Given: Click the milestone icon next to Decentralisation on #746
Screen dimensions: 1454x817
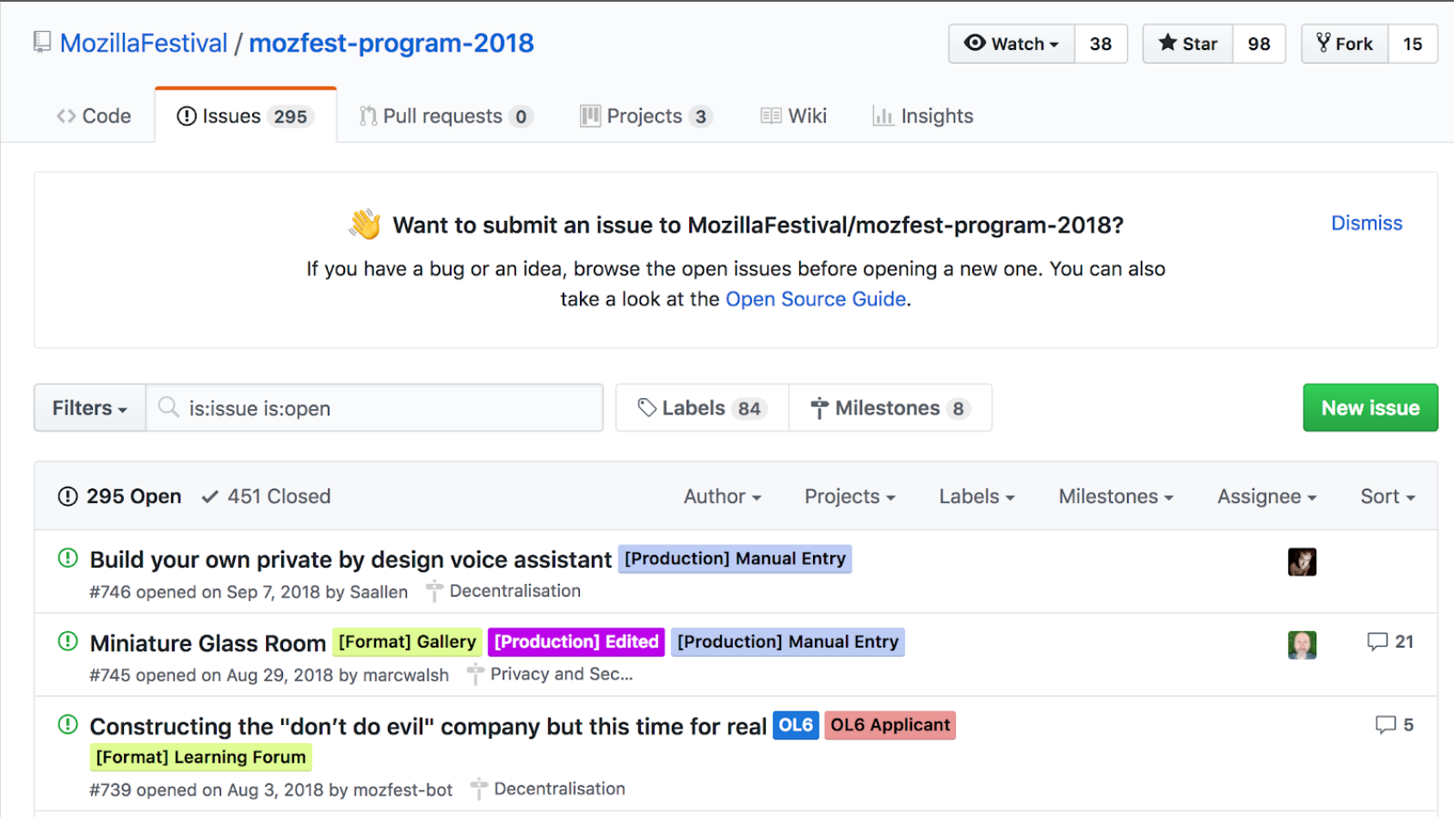Looking at the screenshot, I should click(x=434, y=591).
